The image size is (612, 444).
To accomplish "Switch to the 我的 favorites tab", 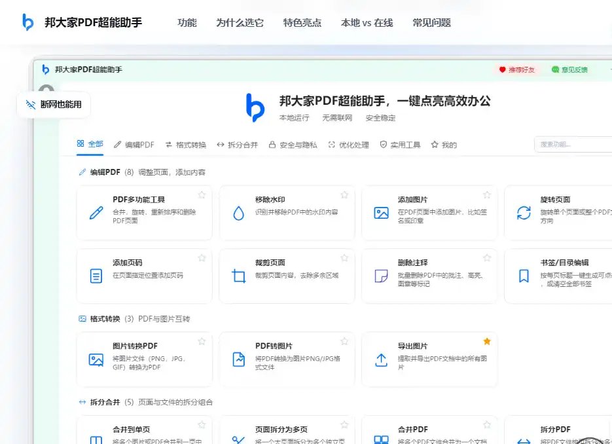I will (444, 145).
